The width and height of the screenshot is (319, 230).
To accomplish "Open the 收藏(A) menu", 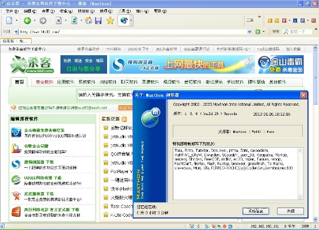I will click(x=66, y=11).
